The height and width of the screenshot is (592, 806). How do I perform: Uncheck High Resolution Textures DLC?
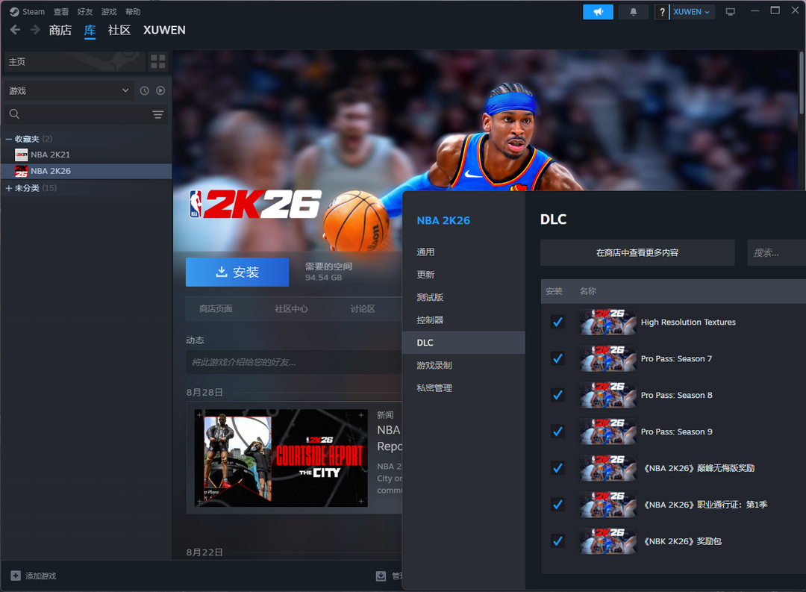557,322
